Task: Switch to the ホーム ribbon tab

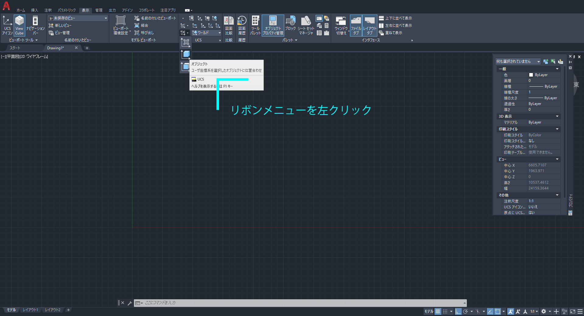Action: coord(20,10)
